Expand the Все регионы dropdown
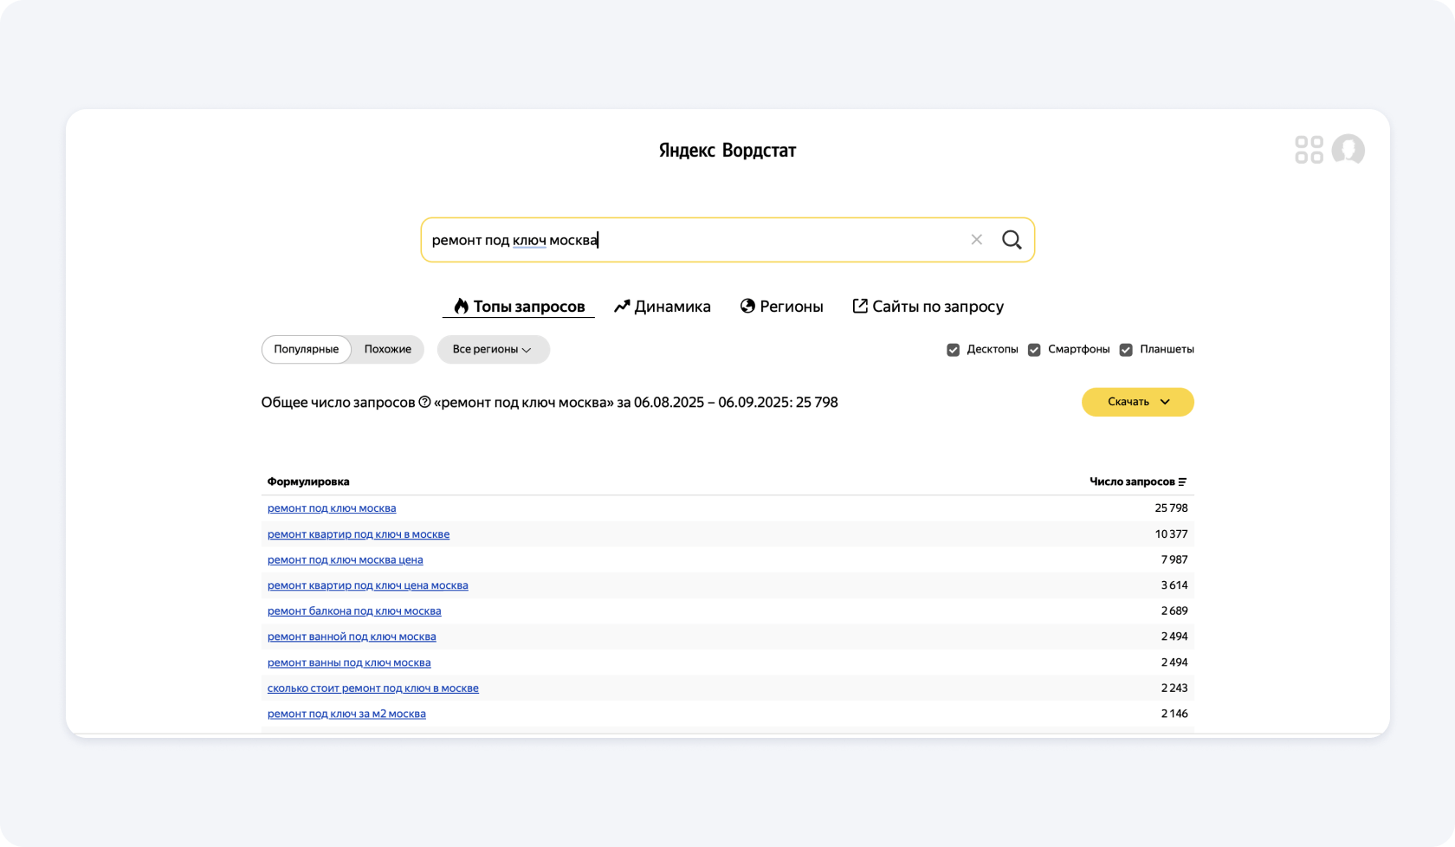 (493, 350)
